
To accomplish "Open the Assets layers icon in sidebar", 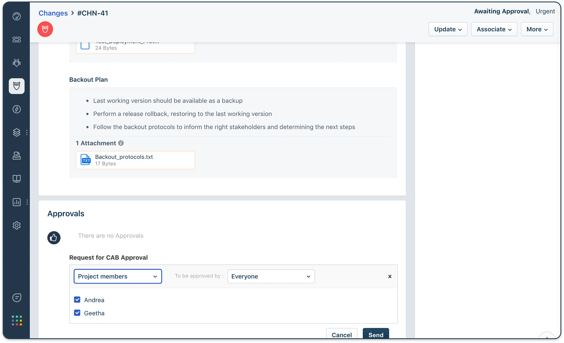I will point(17,132).
